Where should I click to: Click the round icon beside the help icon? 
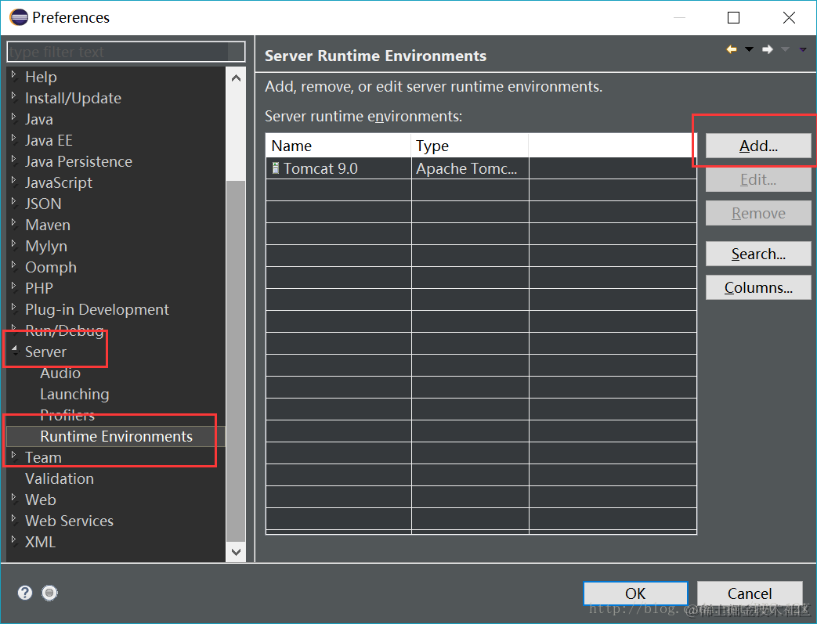tap(49, 593)
